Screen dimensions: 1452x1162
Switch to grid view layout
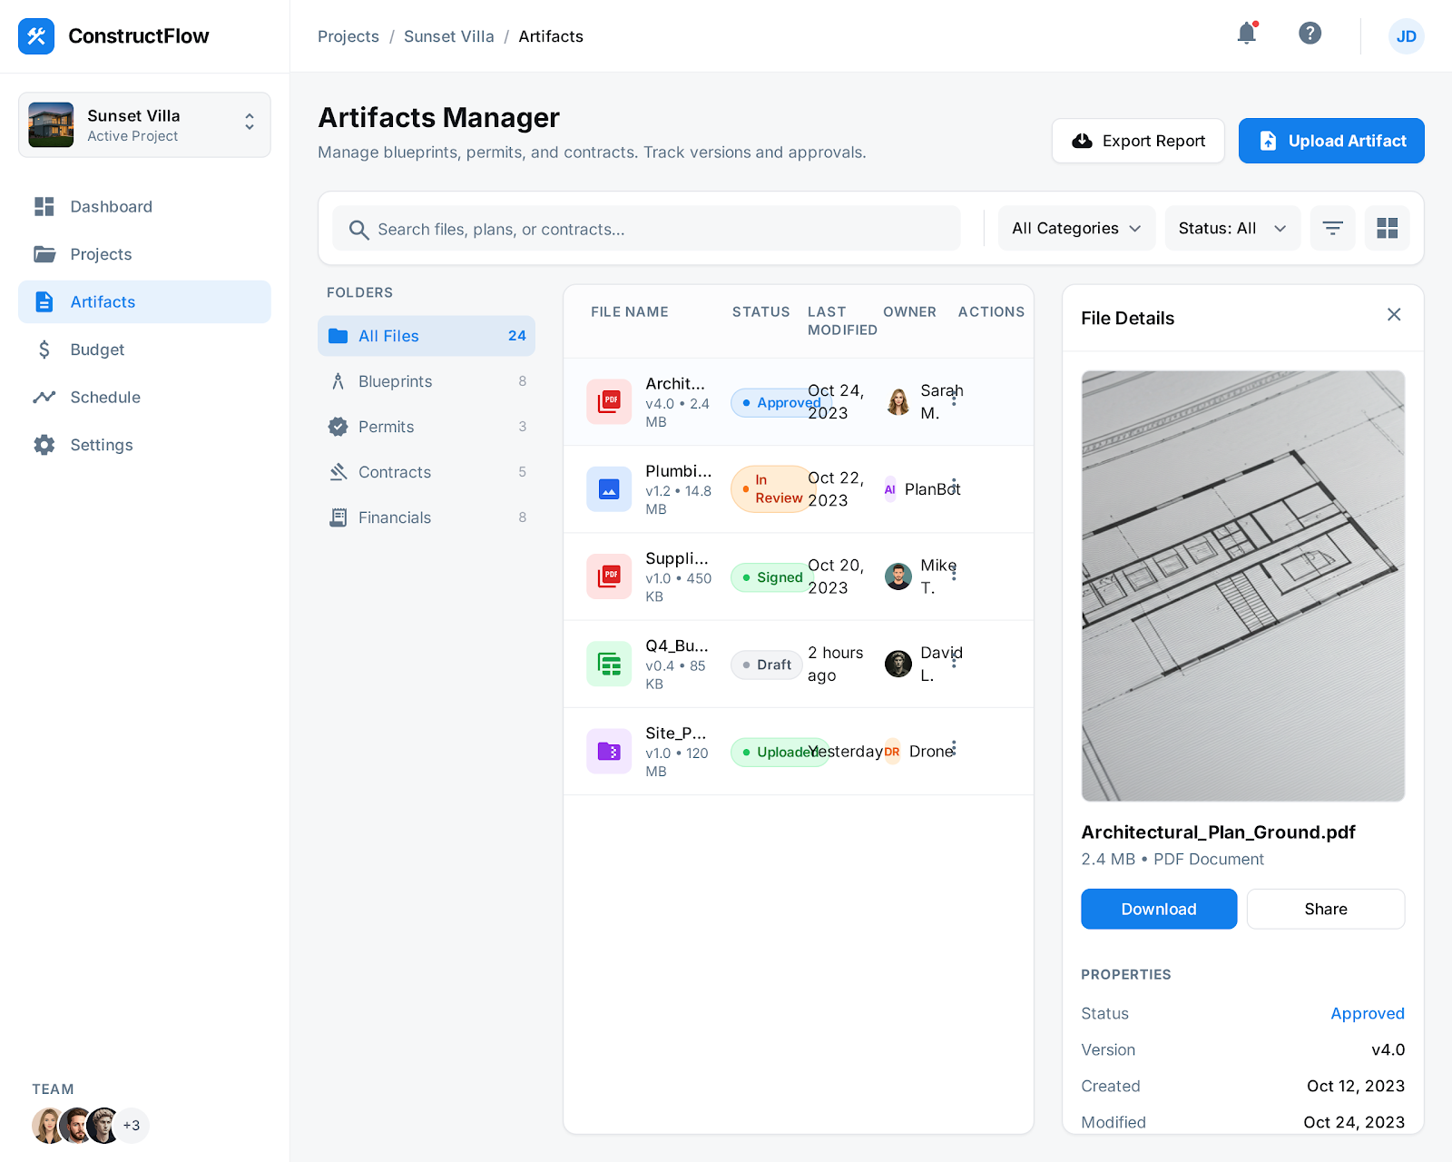click(x=1387, y=228)
